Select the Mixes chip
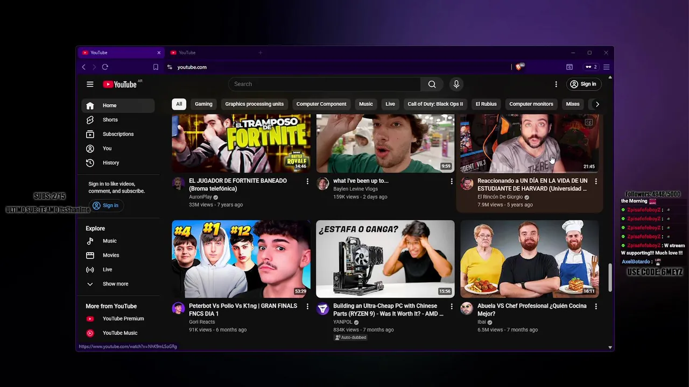The height and width of the screenshot is (387, 689). pos(573,104)
